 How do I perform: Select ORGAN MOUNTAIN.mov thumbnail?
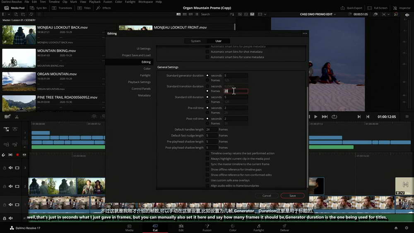point(19,81)
